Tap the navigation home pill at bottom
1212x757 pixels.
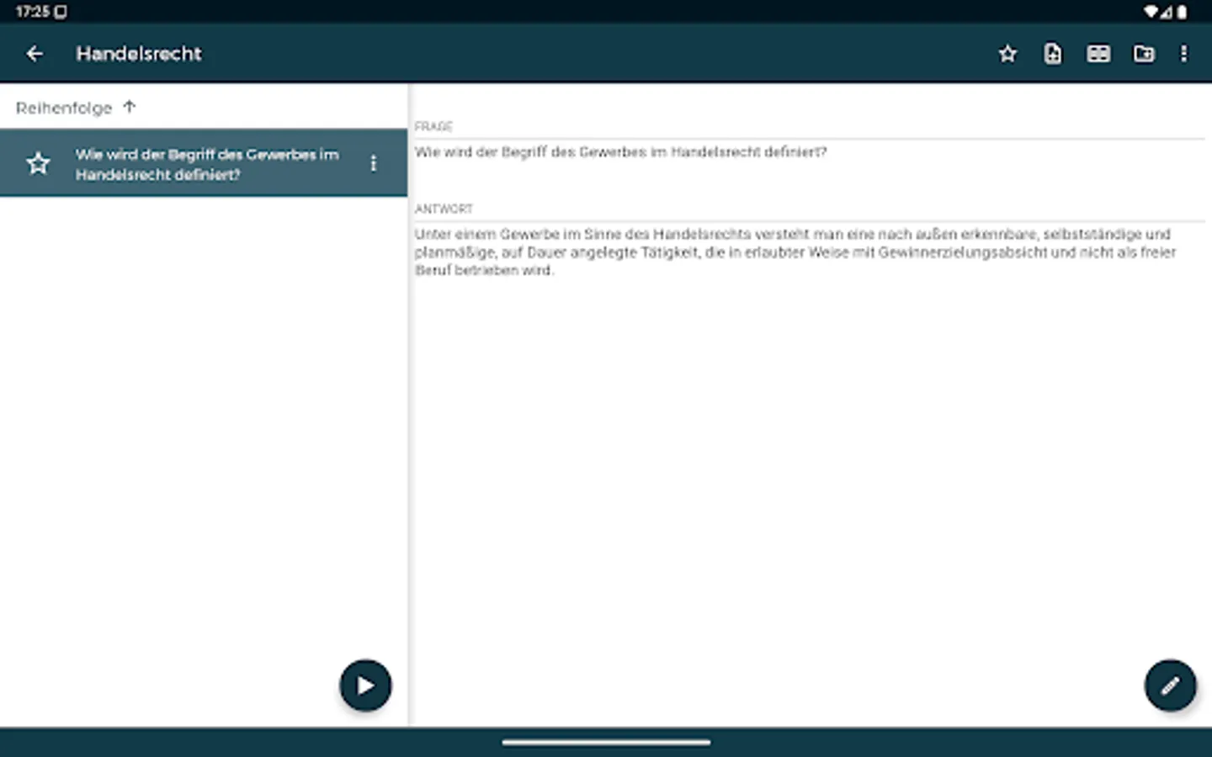606,743
